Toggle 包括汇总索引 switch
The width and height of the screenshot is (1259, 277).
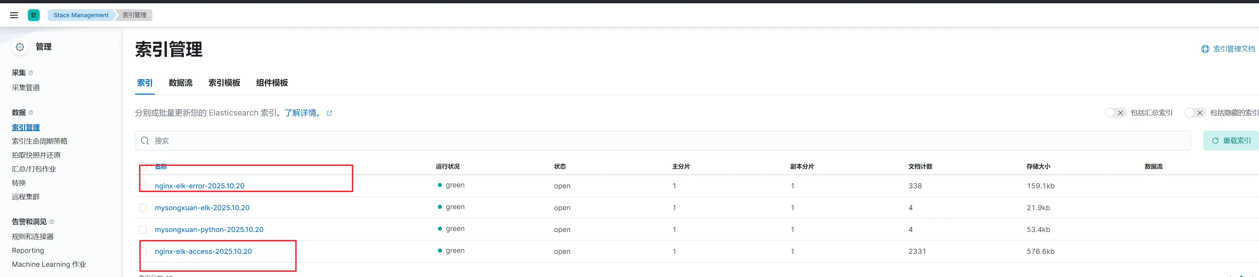click(1115, 113)
